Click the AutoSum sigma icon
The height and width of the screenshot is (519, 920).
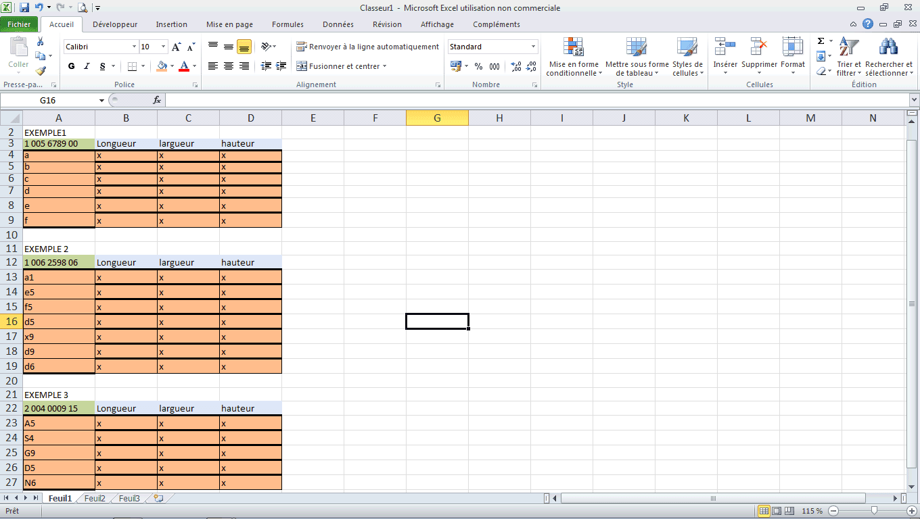pos(821,41)
